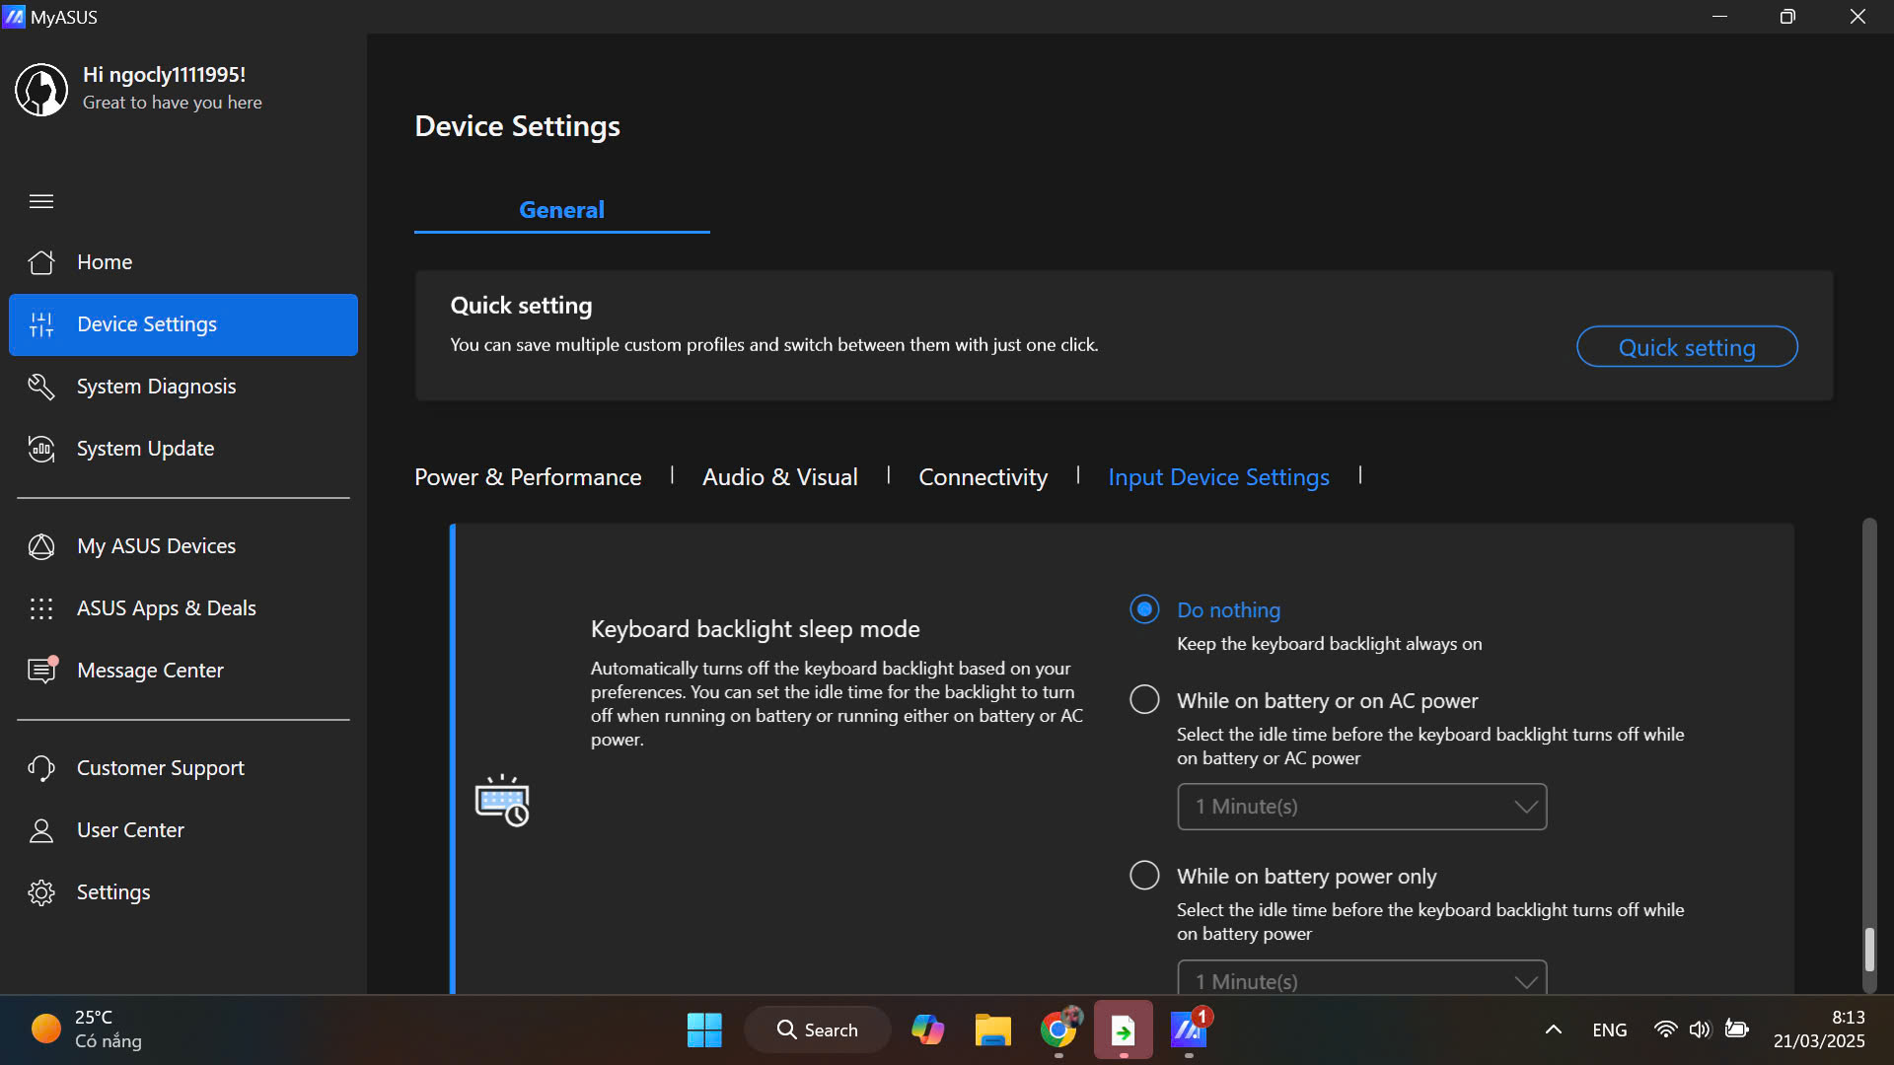Click the ASUS Apps & Deals grid icon
This screenshot has width=1894, height=1065.
[x=41, y=608]
